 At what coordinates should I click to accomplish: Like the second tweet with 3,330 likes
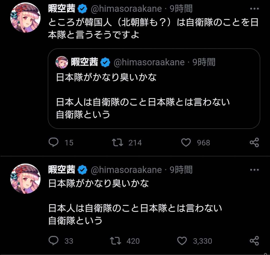pyautogui.click(x=182, y=241)
